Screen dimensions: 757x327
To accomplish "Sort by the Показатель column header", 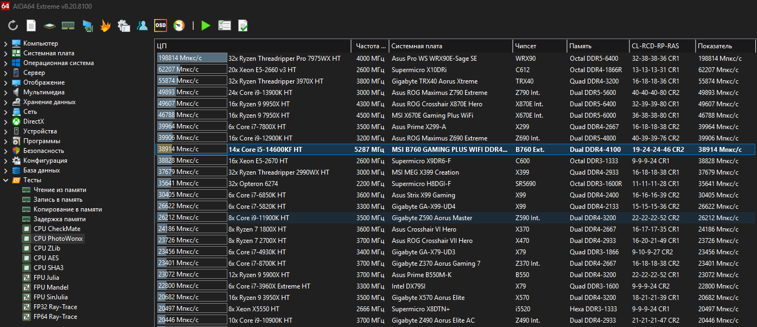I will (x=725, y=46).
